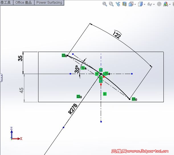The image size is (174, 155).
Task: Select the blue point at the vertical centerline's bottom
Action: click(x=101, y=122)
